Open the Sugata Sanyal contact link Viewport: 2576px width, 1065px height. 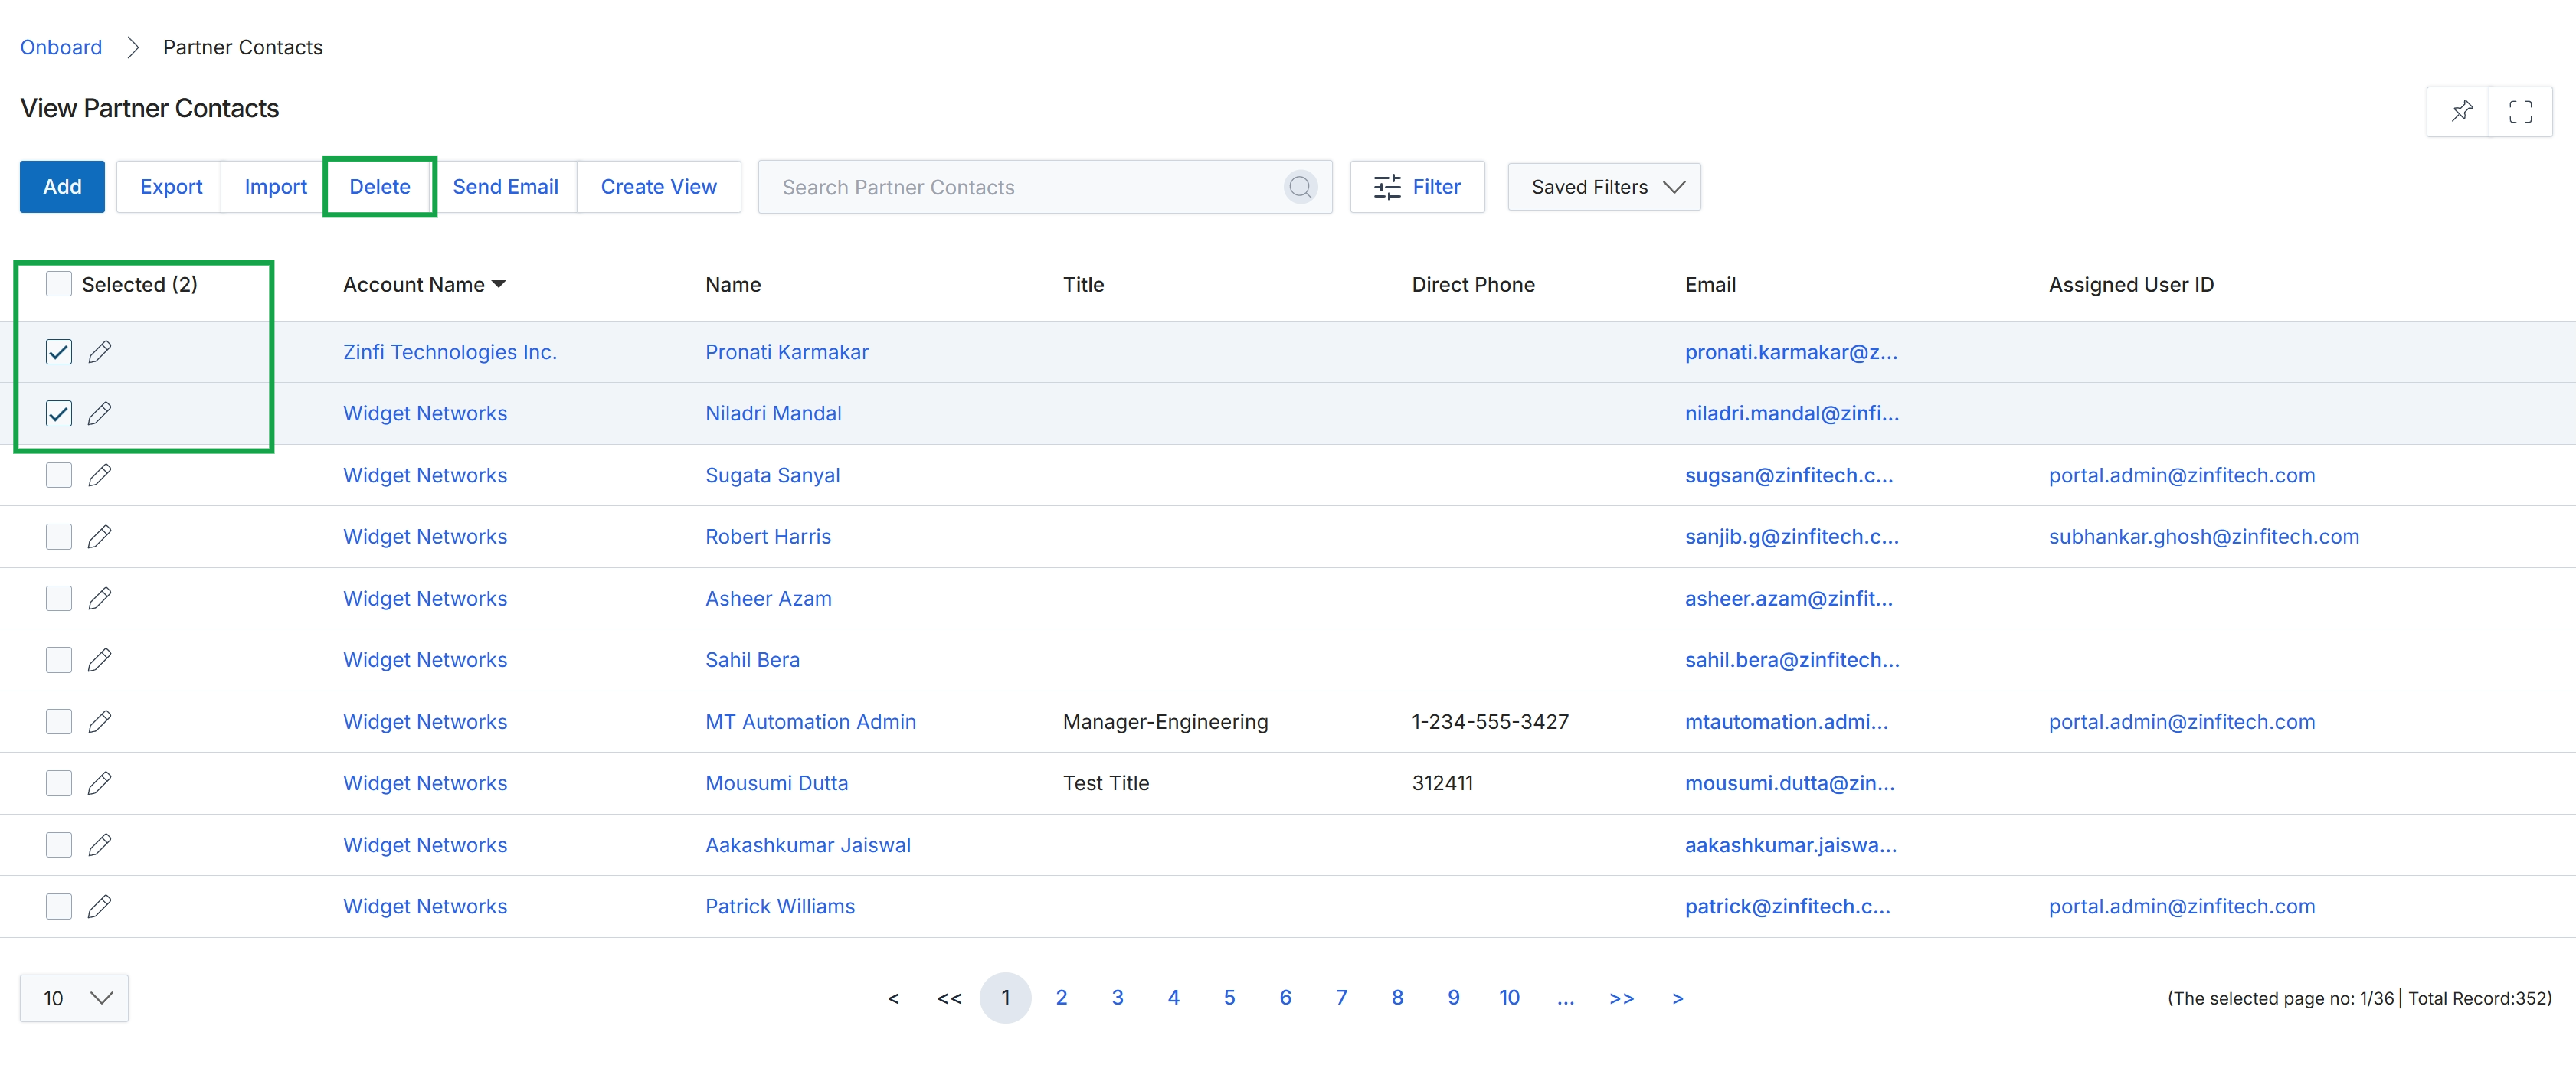point(772,475)
